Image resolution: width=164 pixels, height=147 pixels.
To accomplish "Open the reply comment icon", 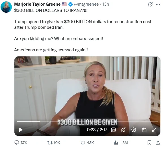I will tap(17, 142).
